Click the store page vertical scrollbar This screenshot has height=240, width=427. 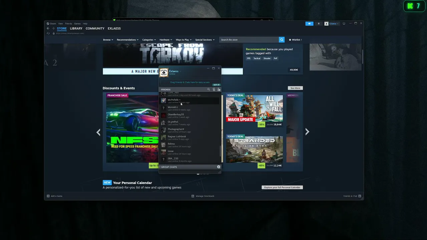coord(363,57)
